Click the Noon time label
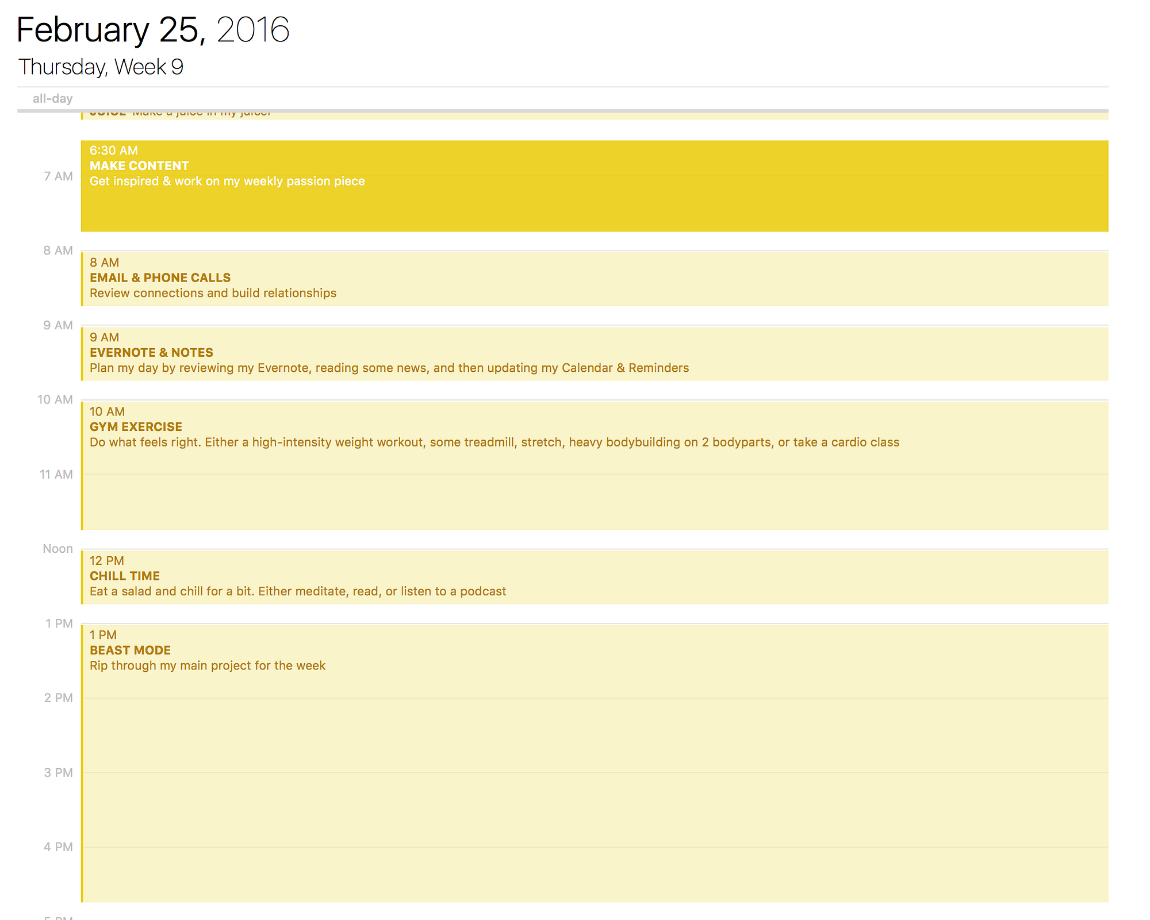 coord(57,549)
